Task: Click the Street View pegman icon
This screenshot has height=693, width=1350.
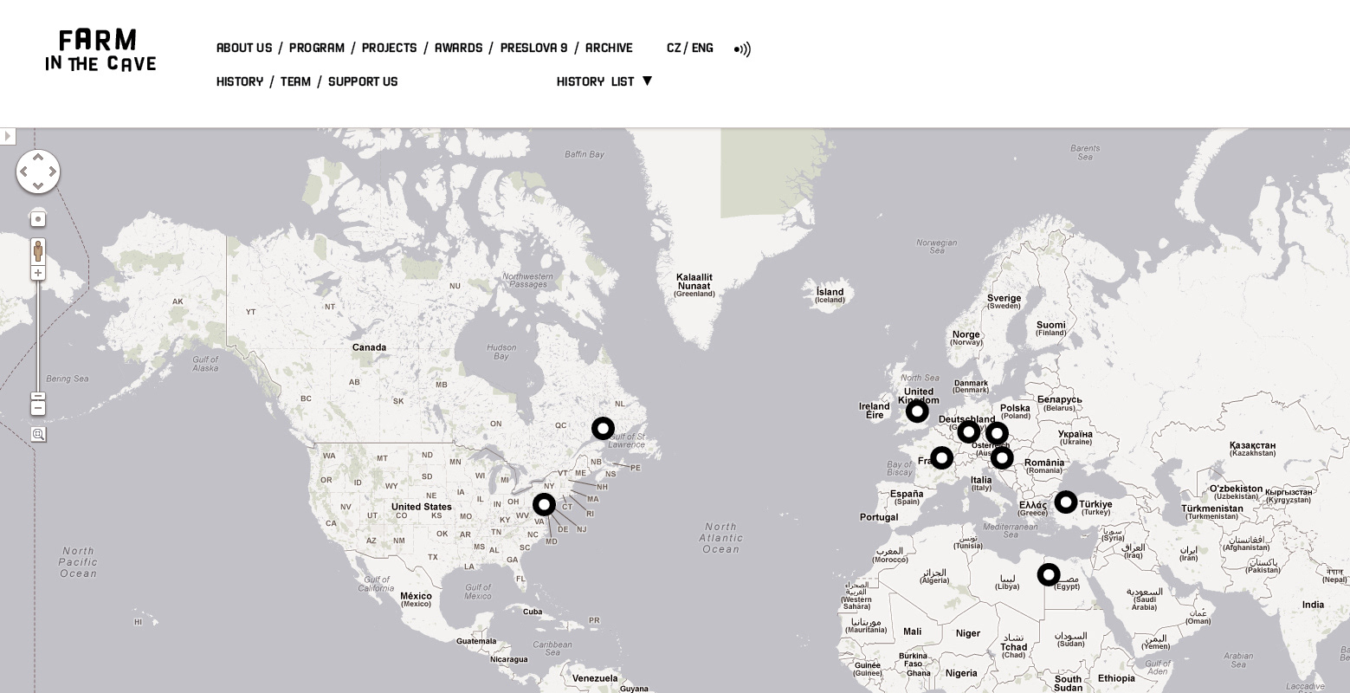Action: pyautogui.click(x=38, y=251)
